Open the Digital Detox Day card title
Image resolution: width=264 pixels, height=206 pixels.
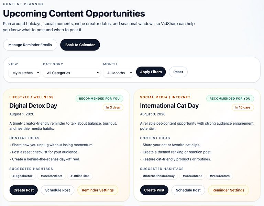[33, 106]
